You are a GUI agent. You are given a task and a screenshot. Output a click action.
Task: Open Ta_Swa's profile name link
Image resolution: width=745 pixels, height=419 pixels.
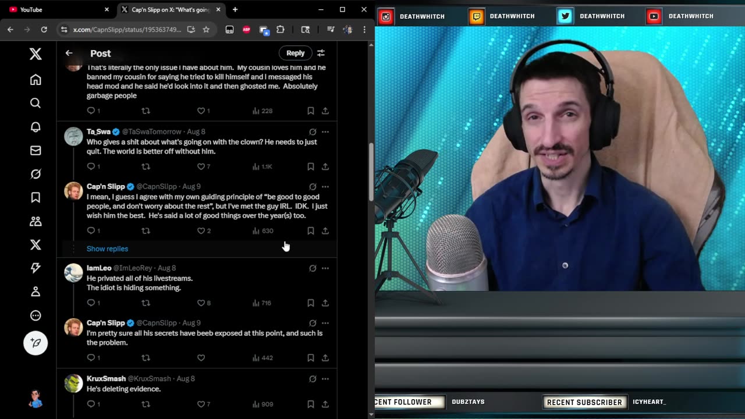pyautogui.click(x=99, y=132)
